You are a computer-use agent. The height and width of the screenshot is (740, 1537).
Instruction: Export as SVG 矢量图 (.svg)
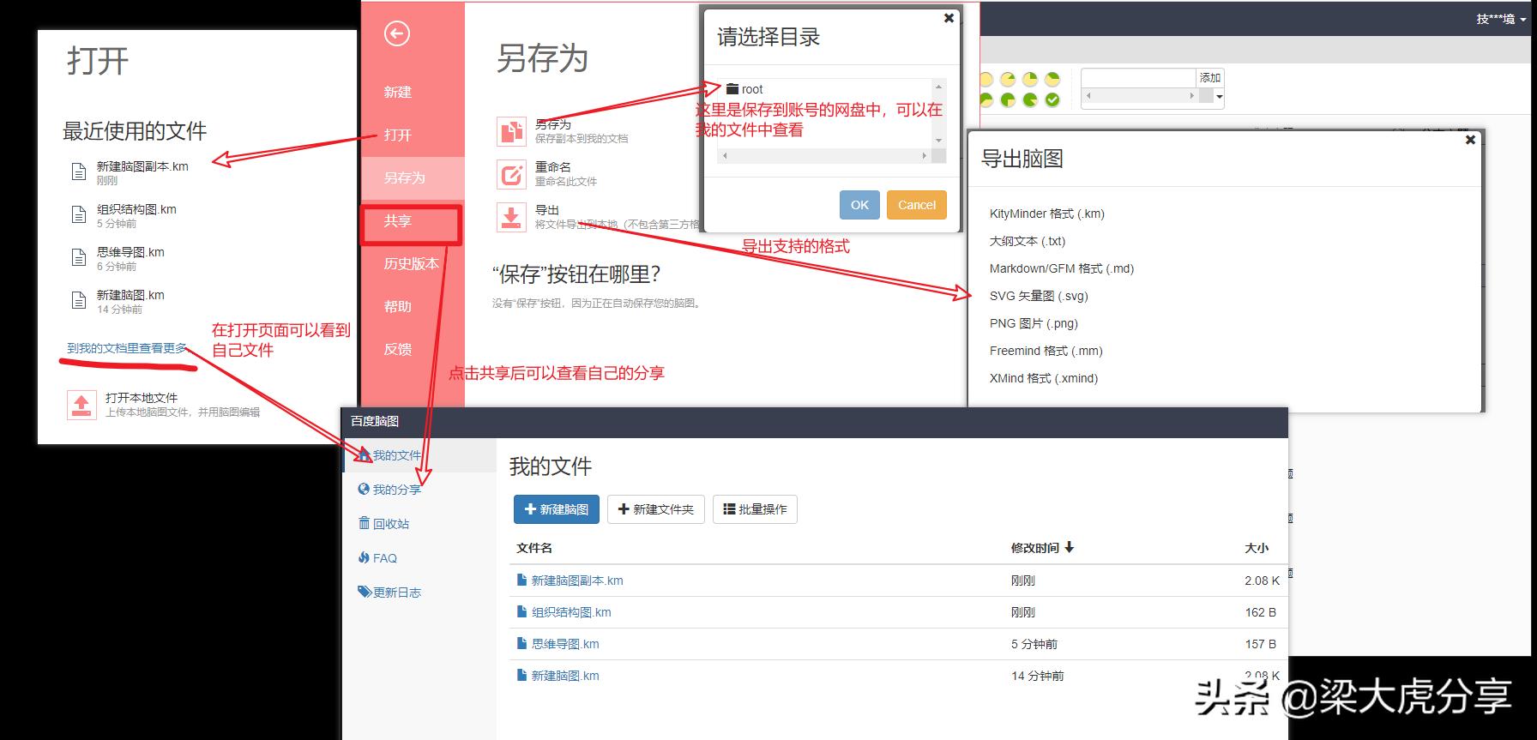[x=1039, y=296]
